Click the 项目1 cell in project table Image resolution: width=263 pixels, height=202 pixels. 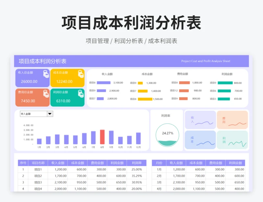point(38,169)
